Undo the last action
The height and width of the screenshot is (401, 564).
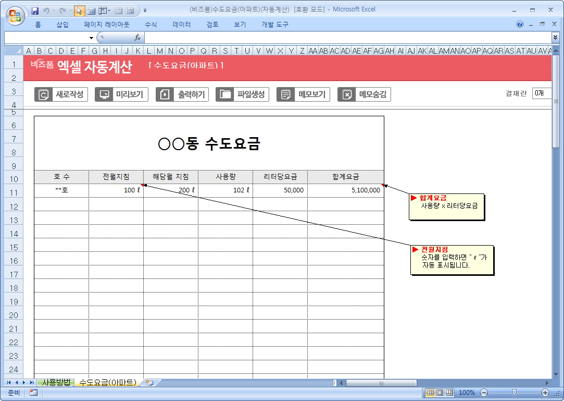(46, 11)
